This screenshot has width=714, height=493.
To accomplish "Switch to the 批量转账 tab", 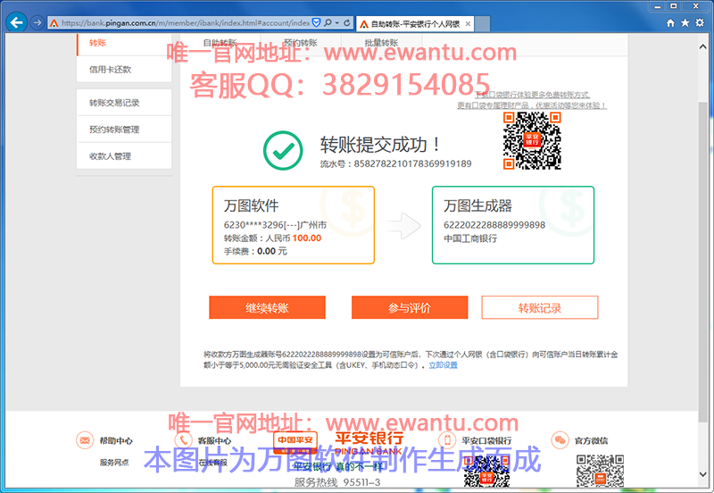I will click(x=382, y=43).
